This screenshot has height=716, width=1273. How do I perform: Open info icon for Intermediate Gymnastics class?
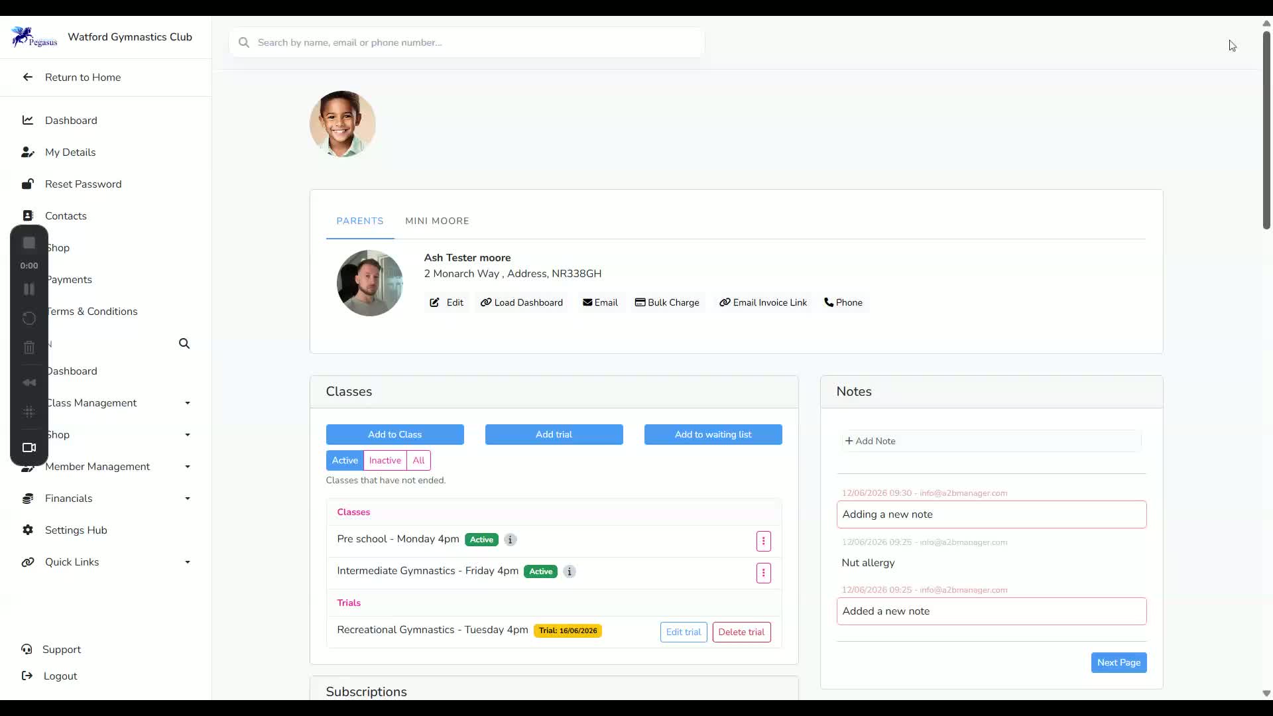[x=570, y=571]
